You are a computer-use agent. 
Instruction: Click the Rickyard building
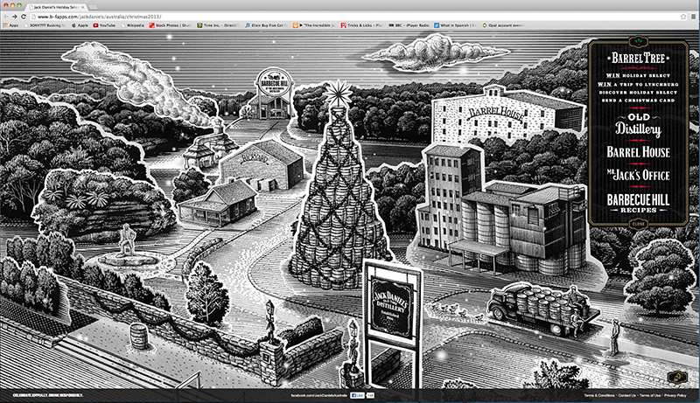tap(261, 165)
